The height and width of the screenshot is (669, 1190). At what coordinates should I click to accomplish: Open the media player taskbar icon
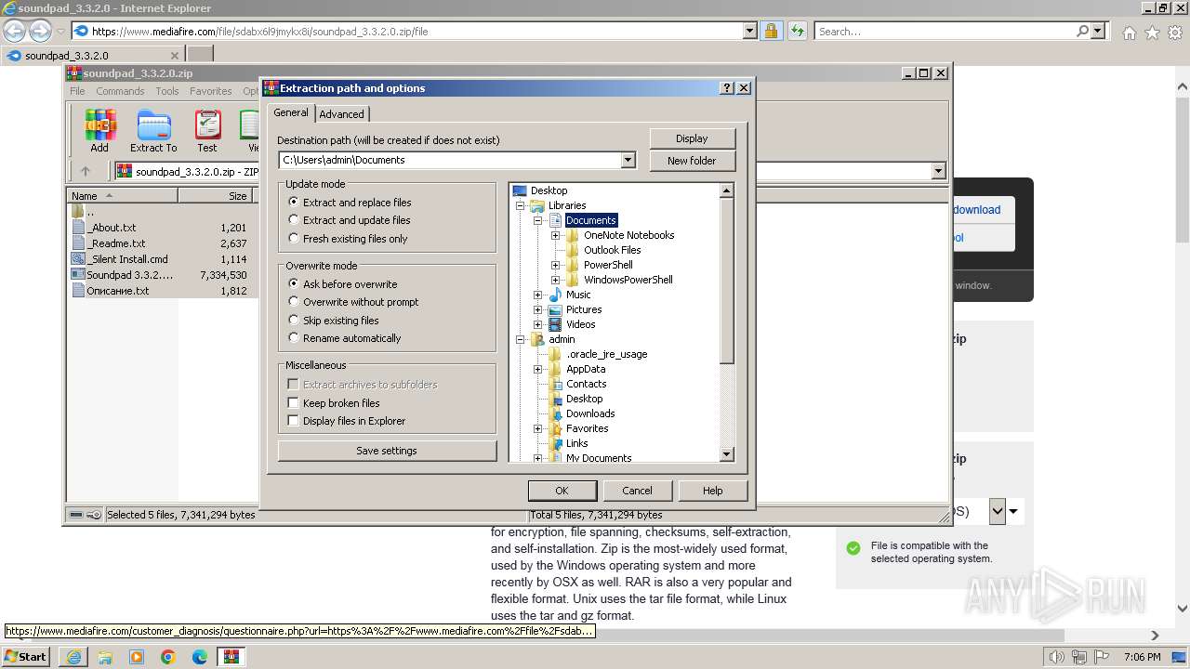137,657
